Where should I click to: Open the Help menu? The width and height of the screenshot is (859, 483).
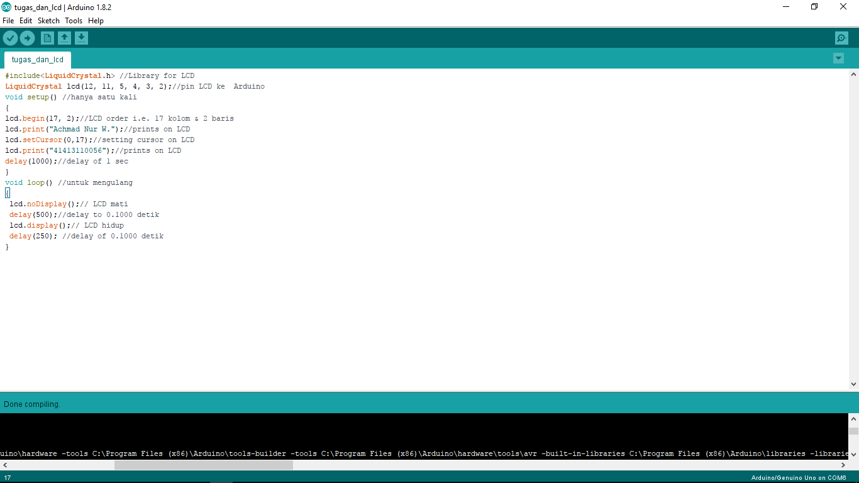click(96, 21)
